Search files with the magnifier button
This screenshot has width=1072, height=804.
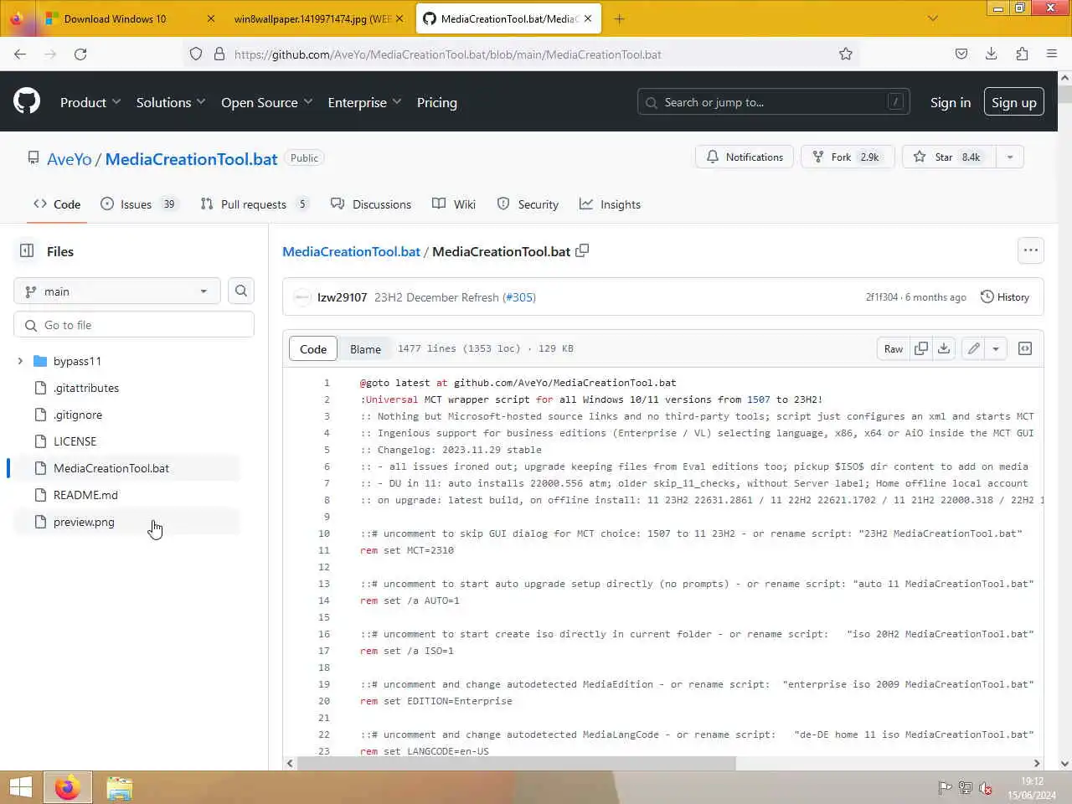241,291
